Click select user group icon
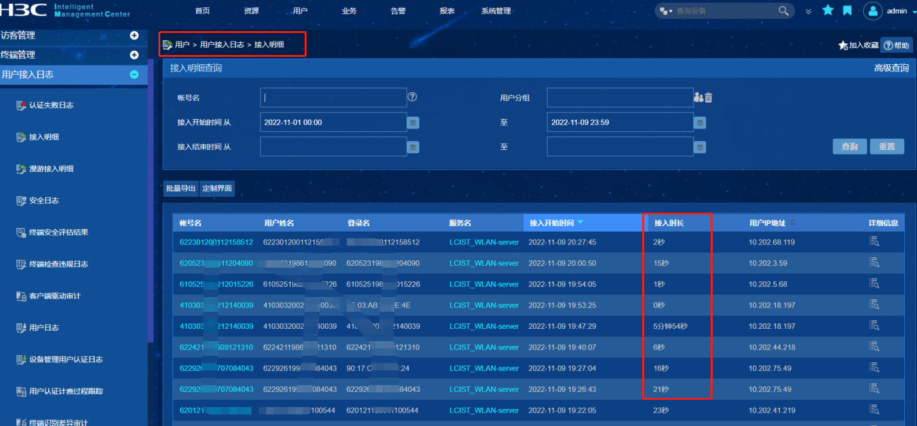The image size is (917, 426). [x=698, y=97]
